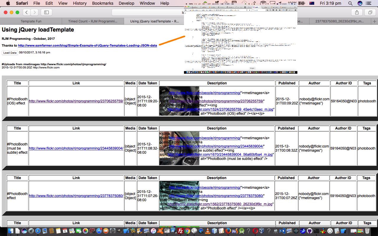
Task: Open the battery status in menu bar
Action: (x=302, y=3)
